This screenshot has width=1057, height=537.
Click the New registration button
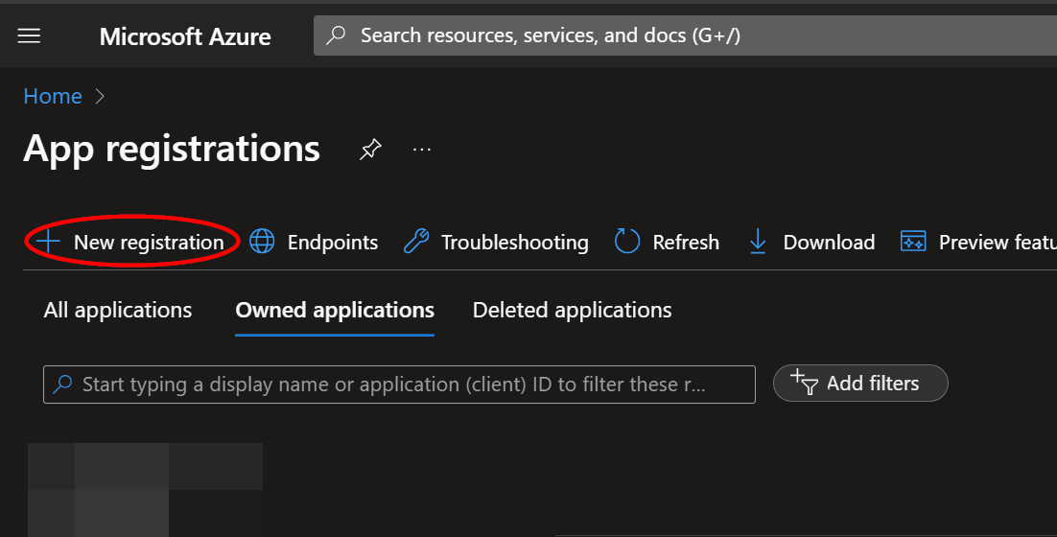click(131, 242)
